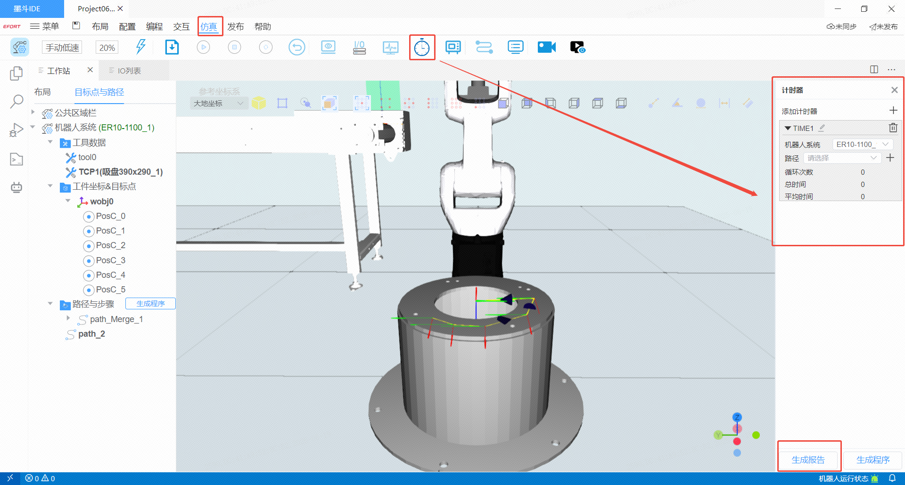Click the reset undo arrow icon
Screen dimensions: 905x485
(296, 47)
